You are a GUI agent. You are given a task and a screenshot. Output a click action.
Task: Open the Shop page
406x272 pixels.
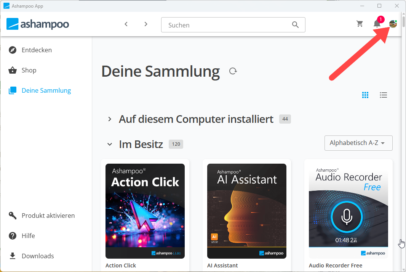(x=29, y=70)
